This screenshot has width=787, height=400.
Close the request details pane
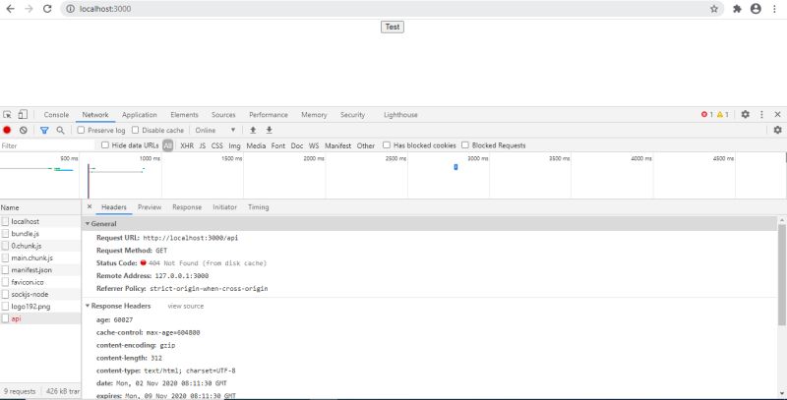(90, 206)
